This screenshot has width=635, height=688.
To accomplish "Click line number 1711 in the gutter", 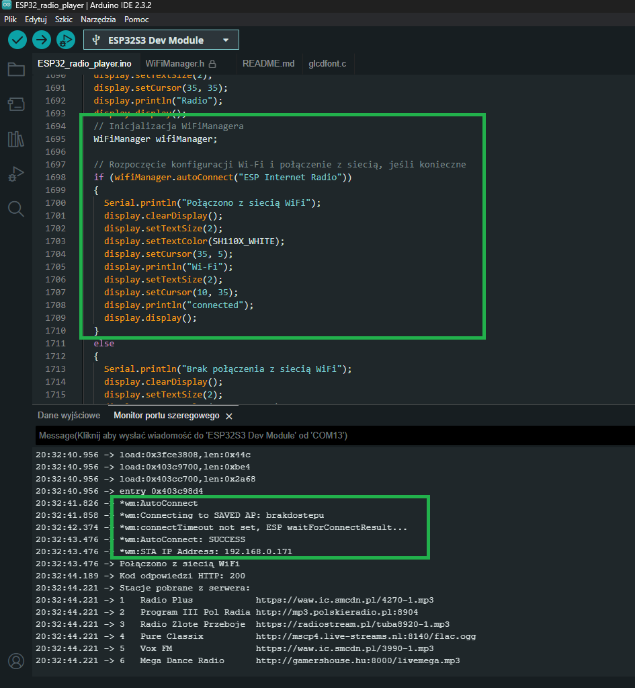I will [x=56, y=343].
